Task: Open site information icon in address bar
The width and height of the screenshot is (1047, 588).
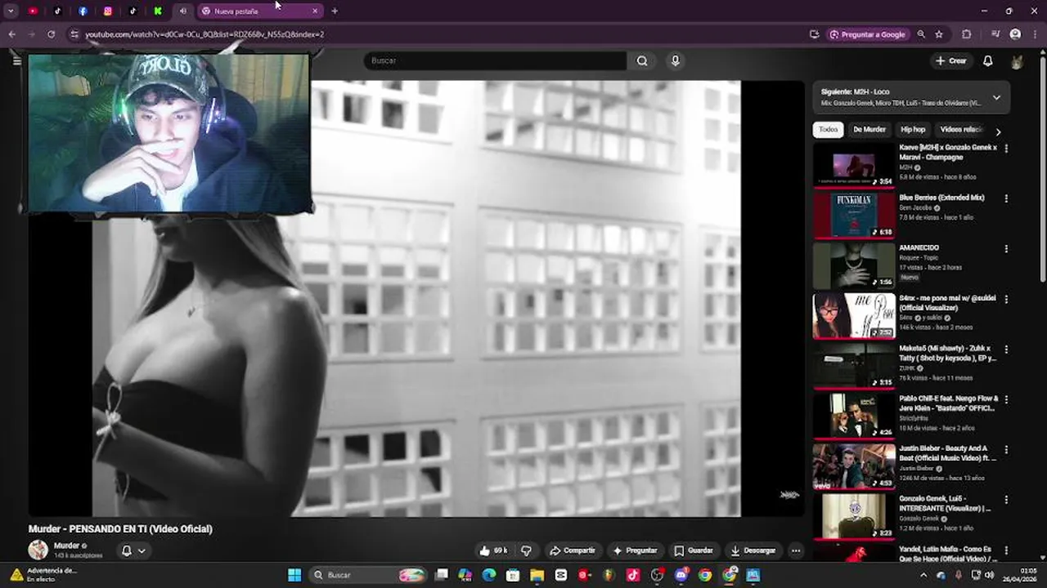Action: [x=74, y=34]
